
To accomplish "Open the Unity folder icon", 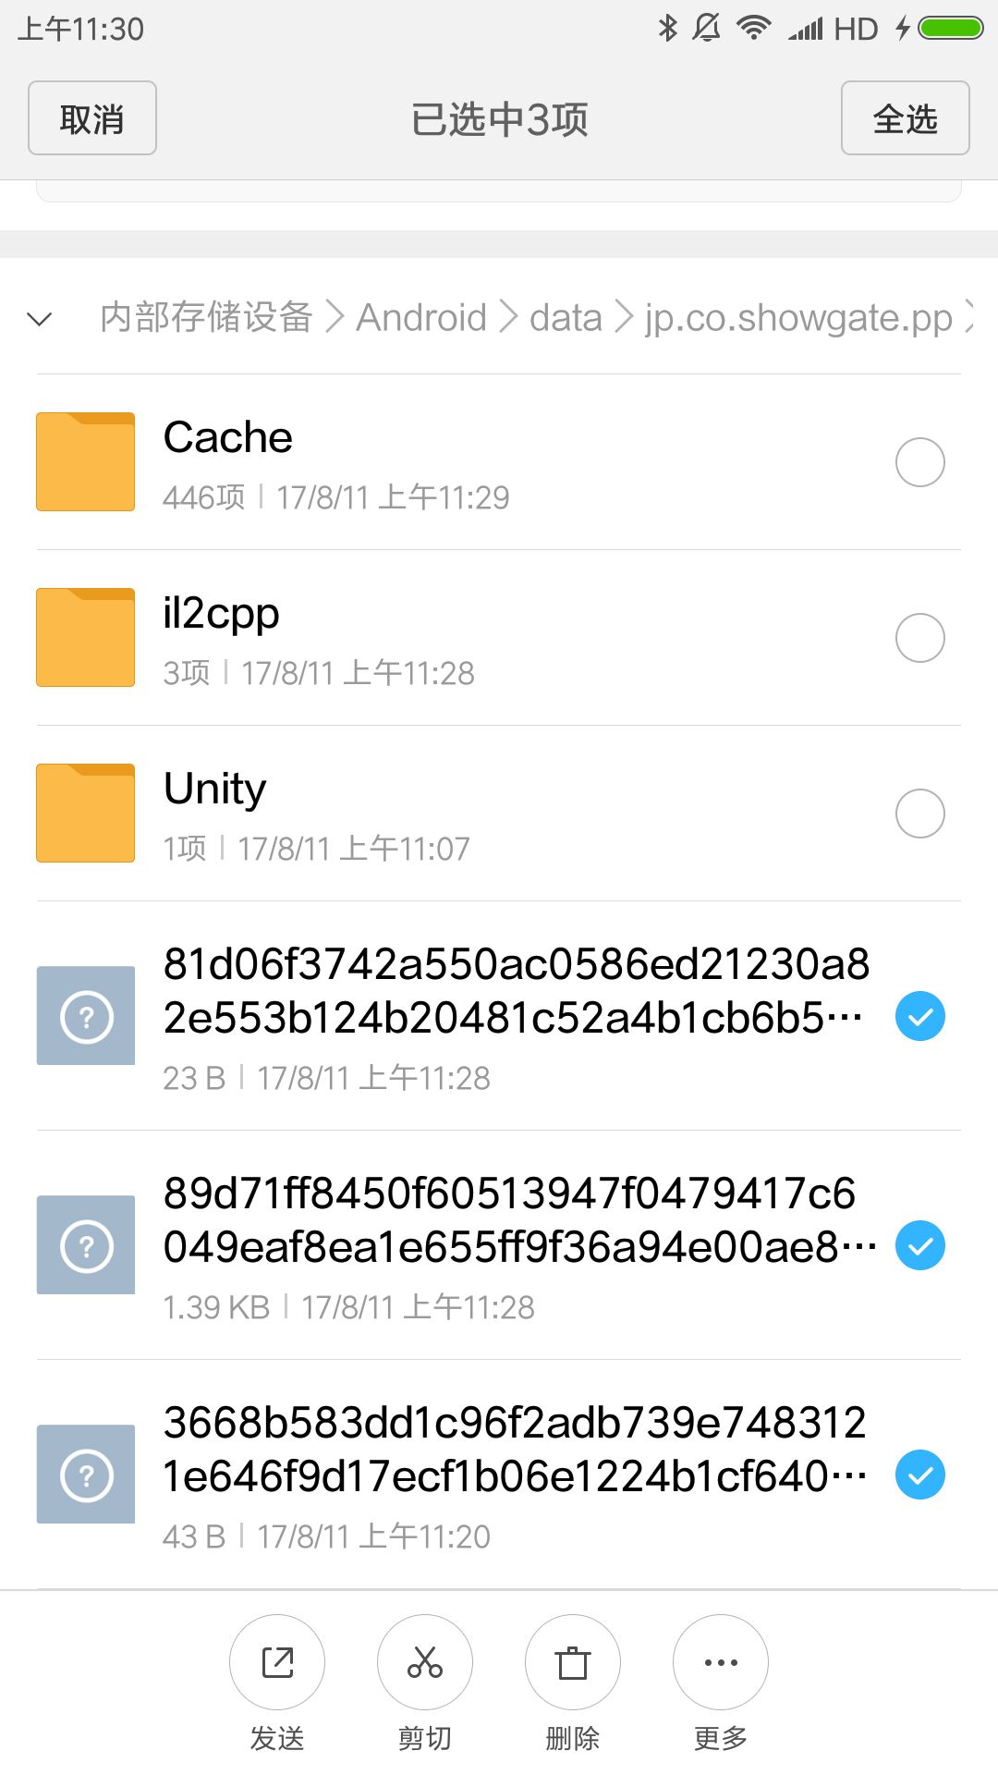I will click(x=85, y=813).
